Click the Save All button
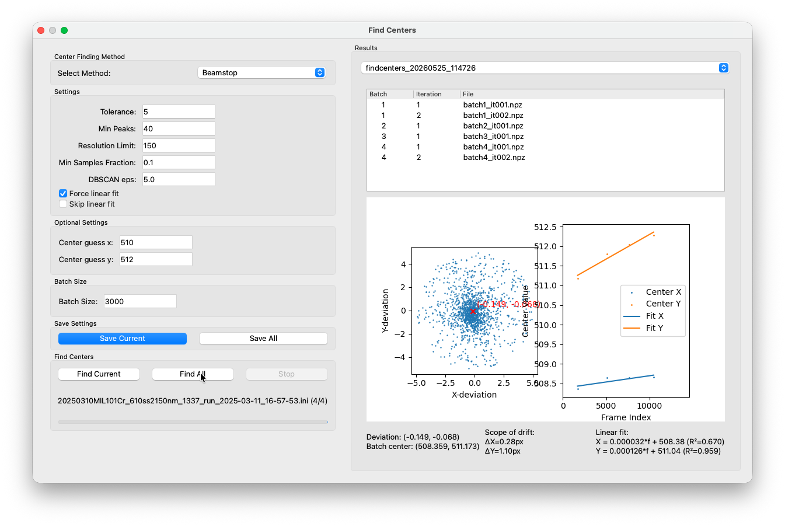The image size is (785, 526). coord(263,339)
